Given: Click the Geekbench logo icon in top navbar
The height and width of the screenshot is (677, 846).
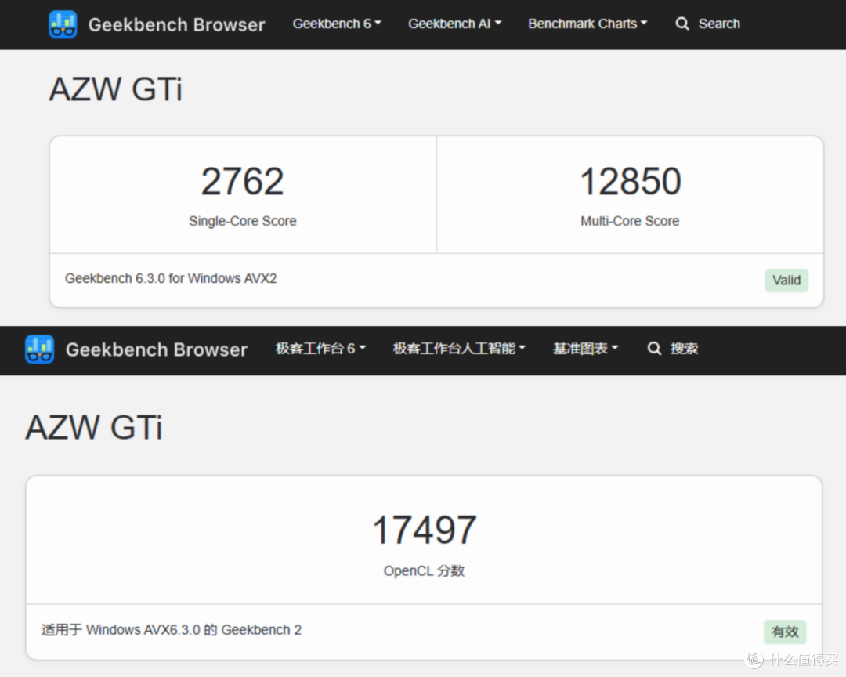Looking at the screenshot, I should click(x=63, y=24).
